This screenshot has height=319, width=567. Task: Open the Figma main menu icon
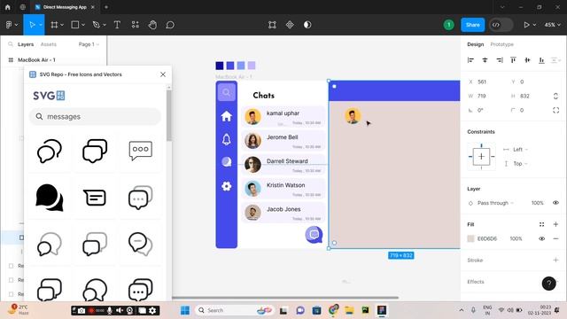pos(9,25)
